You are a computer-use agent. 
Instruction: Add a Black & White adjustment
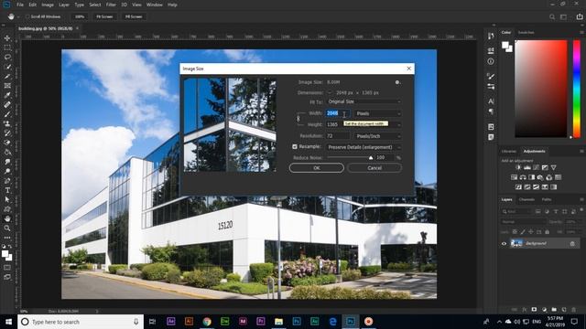(531, 177)
